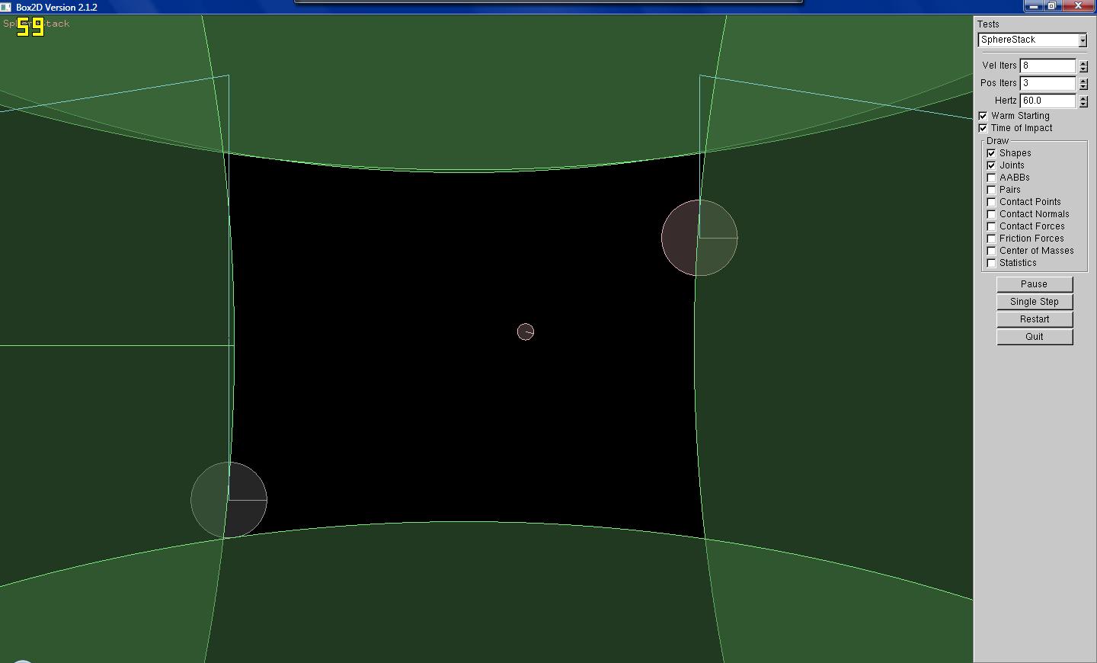Click the Vel Iters input field
The width and height of the screenshot is (1097, 663).
coord(1047,66)
